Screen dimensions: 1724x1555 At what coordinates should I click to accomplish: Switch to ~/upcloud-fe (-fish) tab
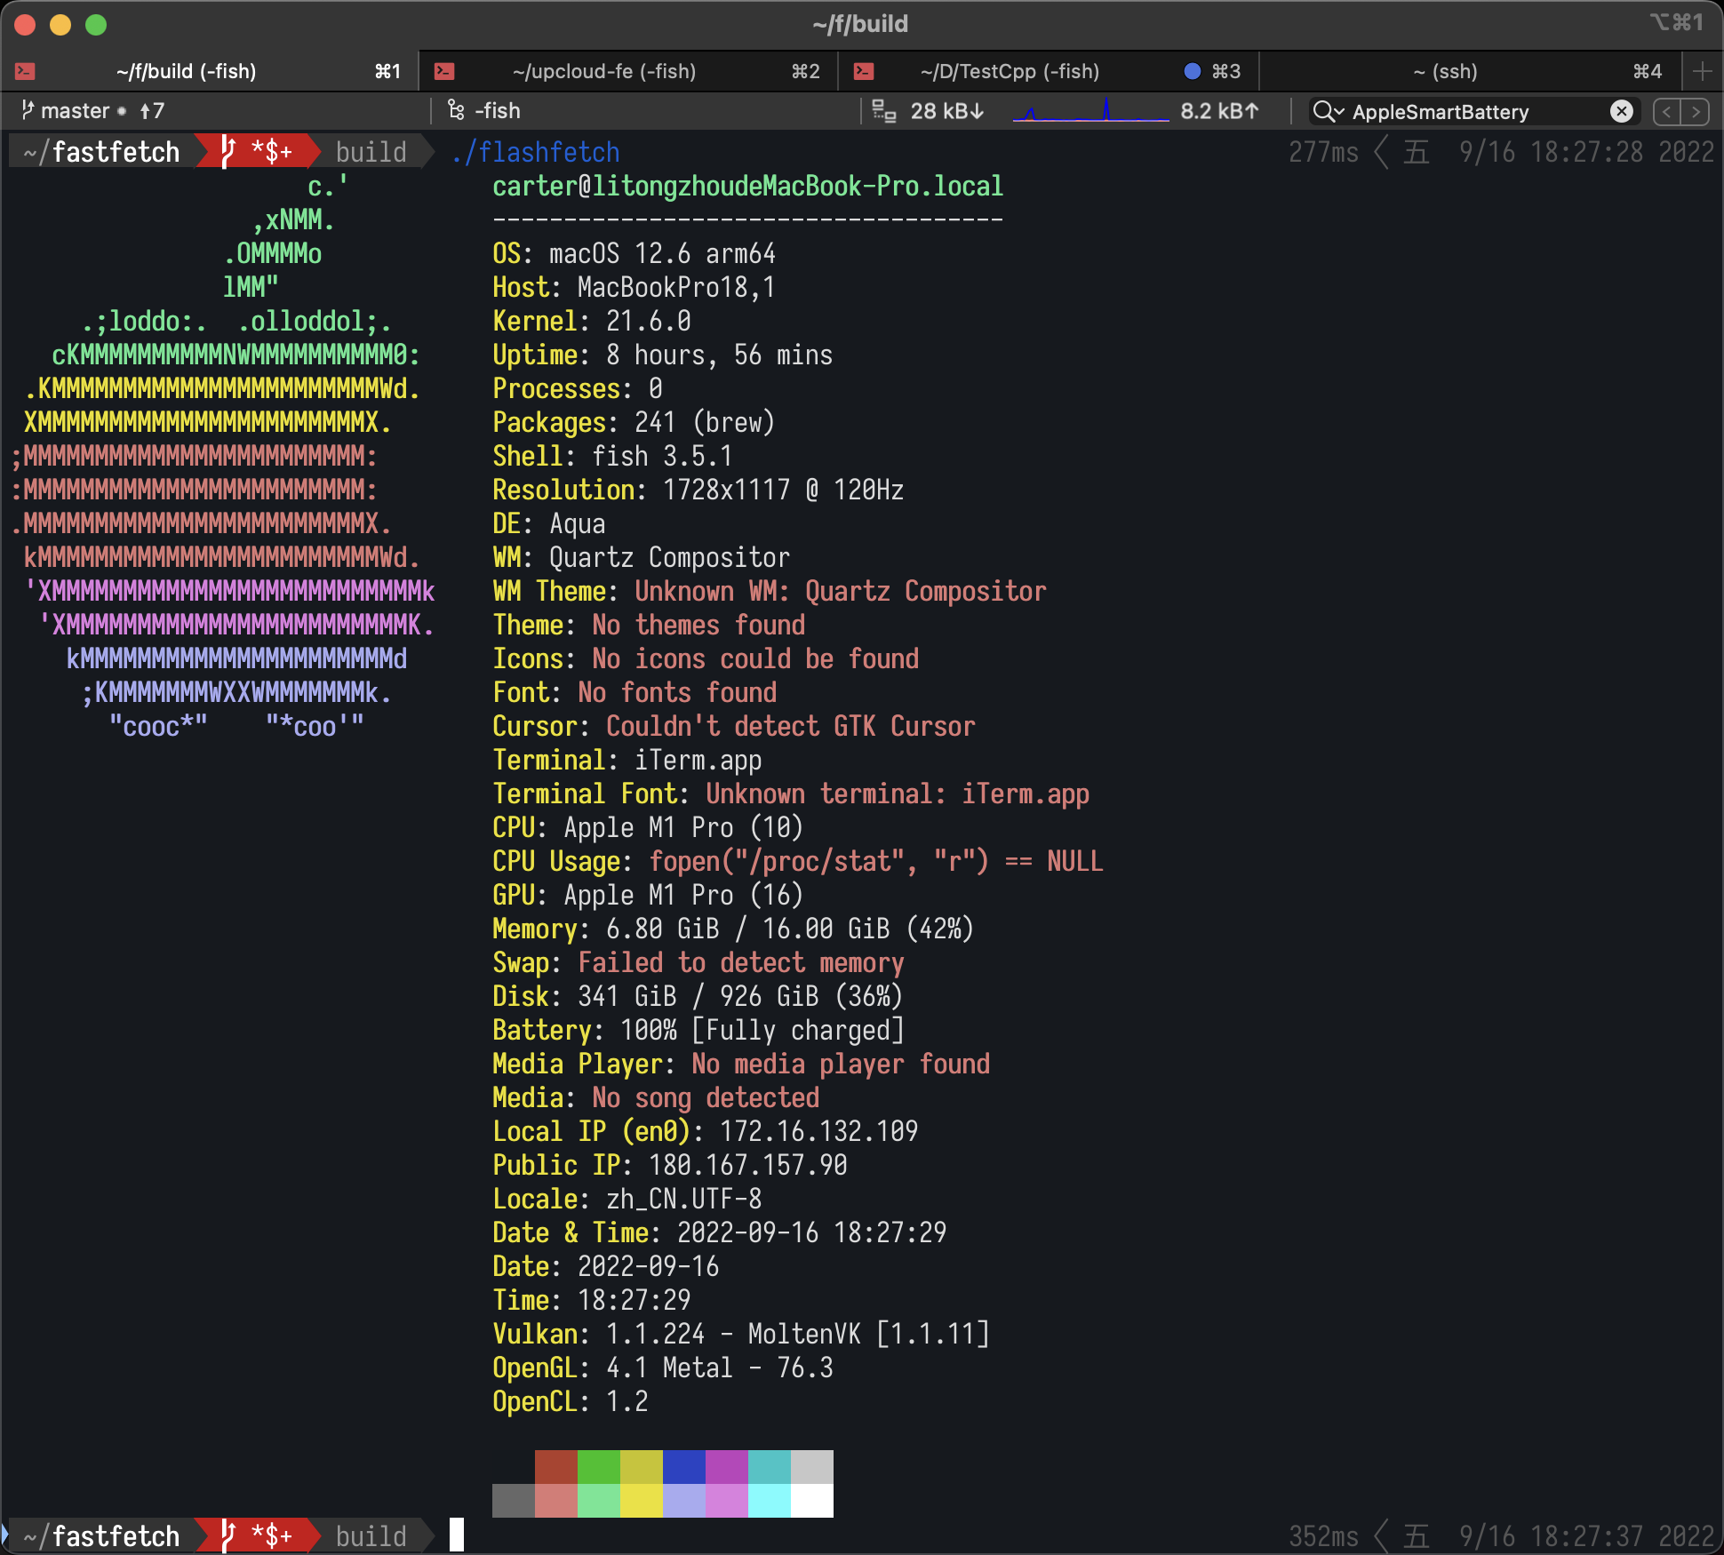(604, 71)
